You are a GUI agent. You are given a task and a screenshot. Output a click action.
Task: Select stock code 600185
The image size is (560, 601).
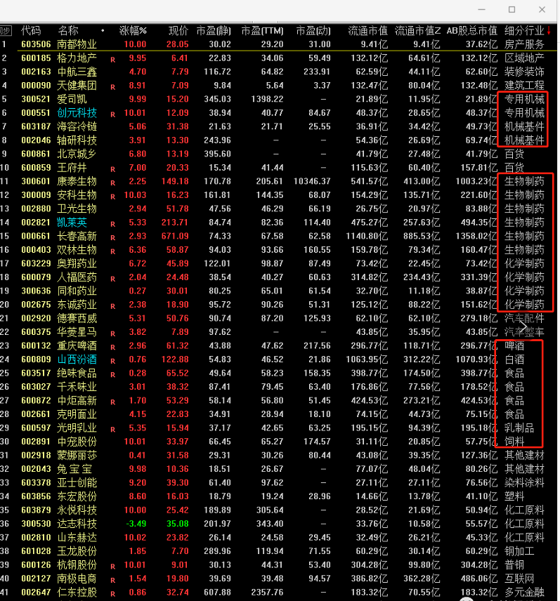(36, 58)
